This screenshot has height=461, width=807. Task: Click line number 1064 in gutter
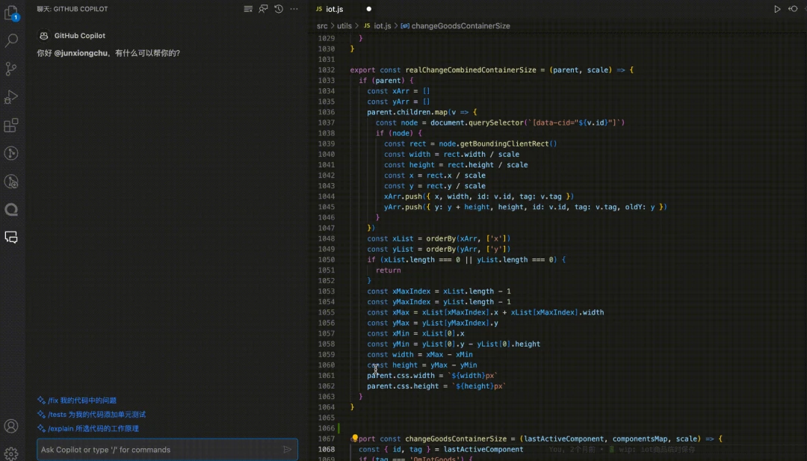click(327, 407)
